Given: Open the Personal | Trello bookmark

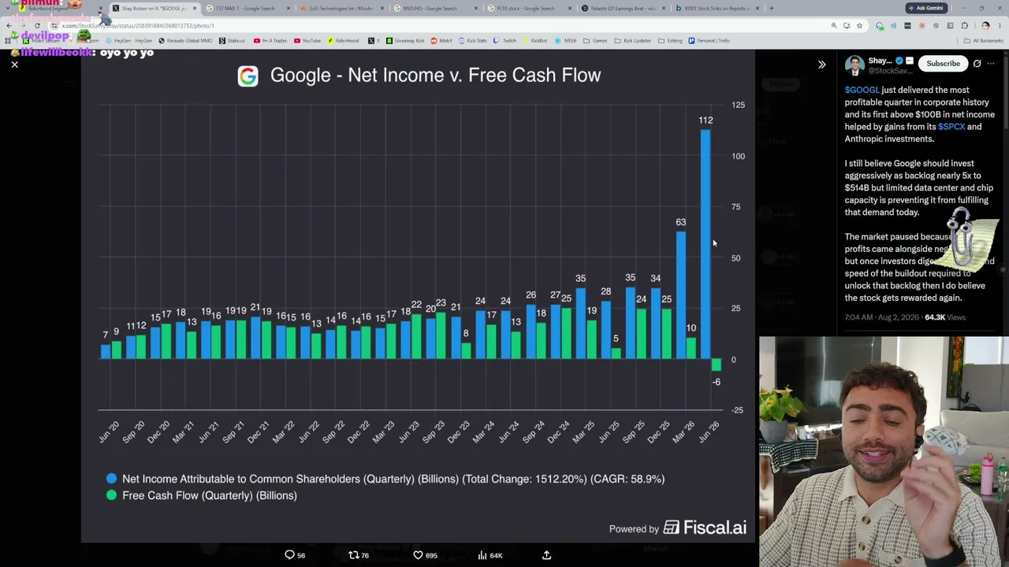Looking at the screenshot, I should point(709,41).
